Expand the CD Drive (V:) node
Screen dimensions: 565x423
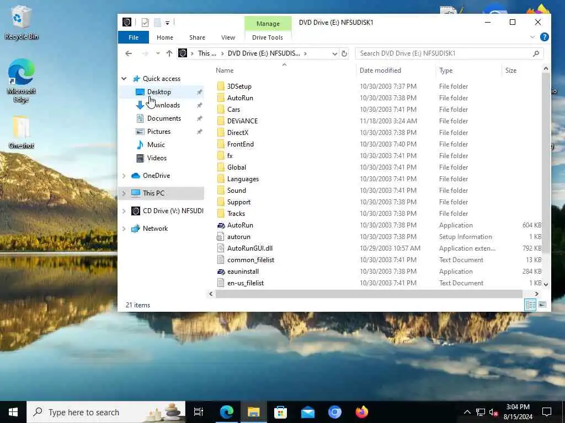click(x=124, y=211)
